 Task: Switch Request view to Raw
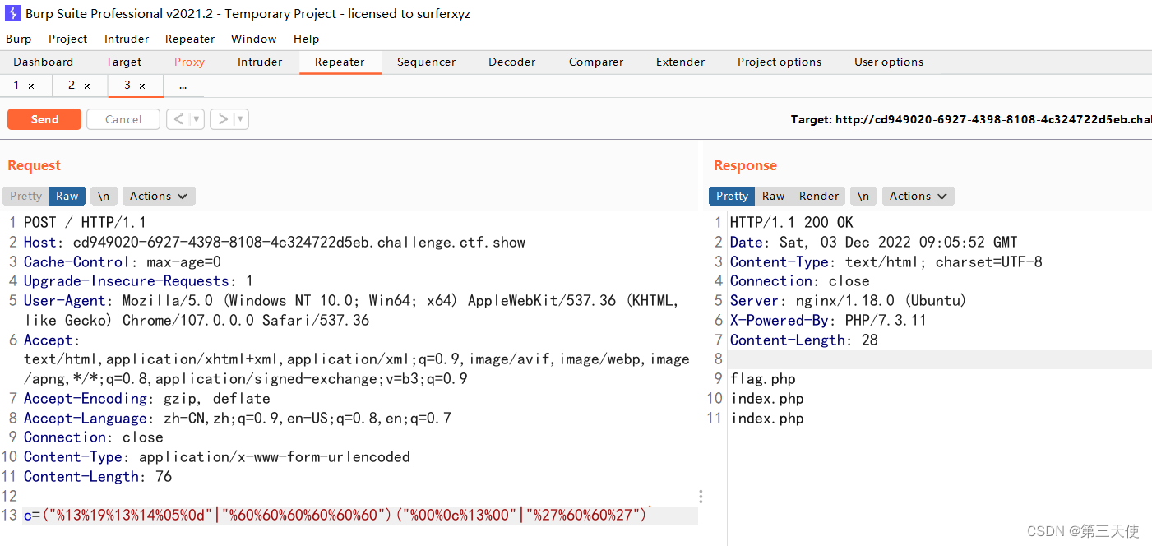point(67,196)
